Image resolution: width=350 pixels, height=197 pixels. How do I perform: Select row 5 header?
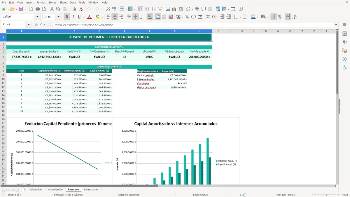point(3,57)
